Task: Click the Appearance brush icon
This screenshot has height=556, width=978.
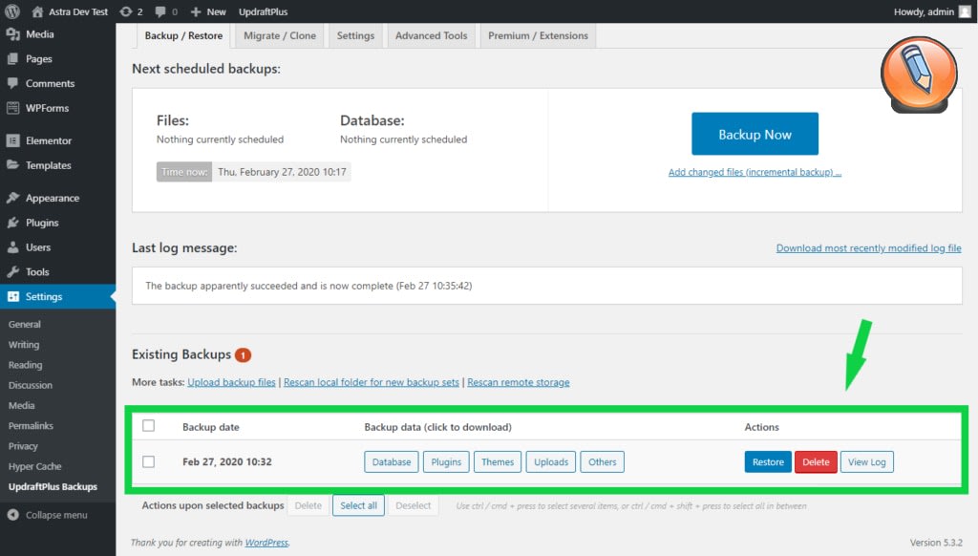Action: click(x=12, y=198)
